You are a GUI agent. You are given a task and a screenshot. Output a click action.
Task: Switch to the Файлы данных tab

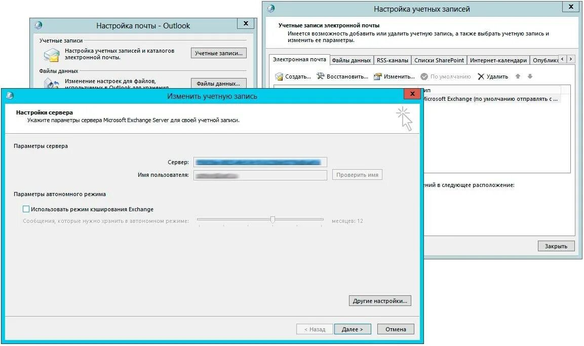click(x=351, y=60)
